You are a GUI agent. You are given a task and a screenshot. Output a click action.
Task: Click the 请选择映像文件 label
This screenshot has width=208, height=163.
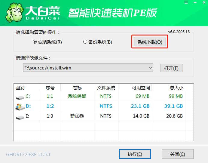pyautogui.click(x=33, y=58)
